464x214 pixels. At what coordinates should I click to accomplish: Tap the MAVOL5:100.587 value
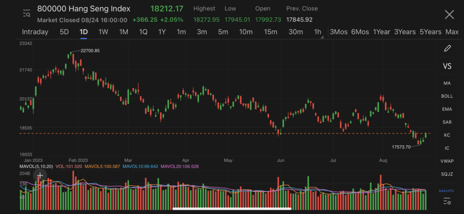pyautogui.click(x=102, y=166)
